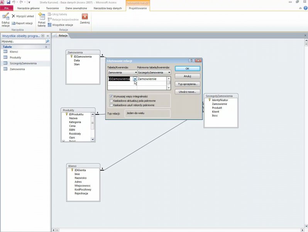
Task: Enable Kaskadowo usuń rekordy pokrewne
Action: (111, 105)
